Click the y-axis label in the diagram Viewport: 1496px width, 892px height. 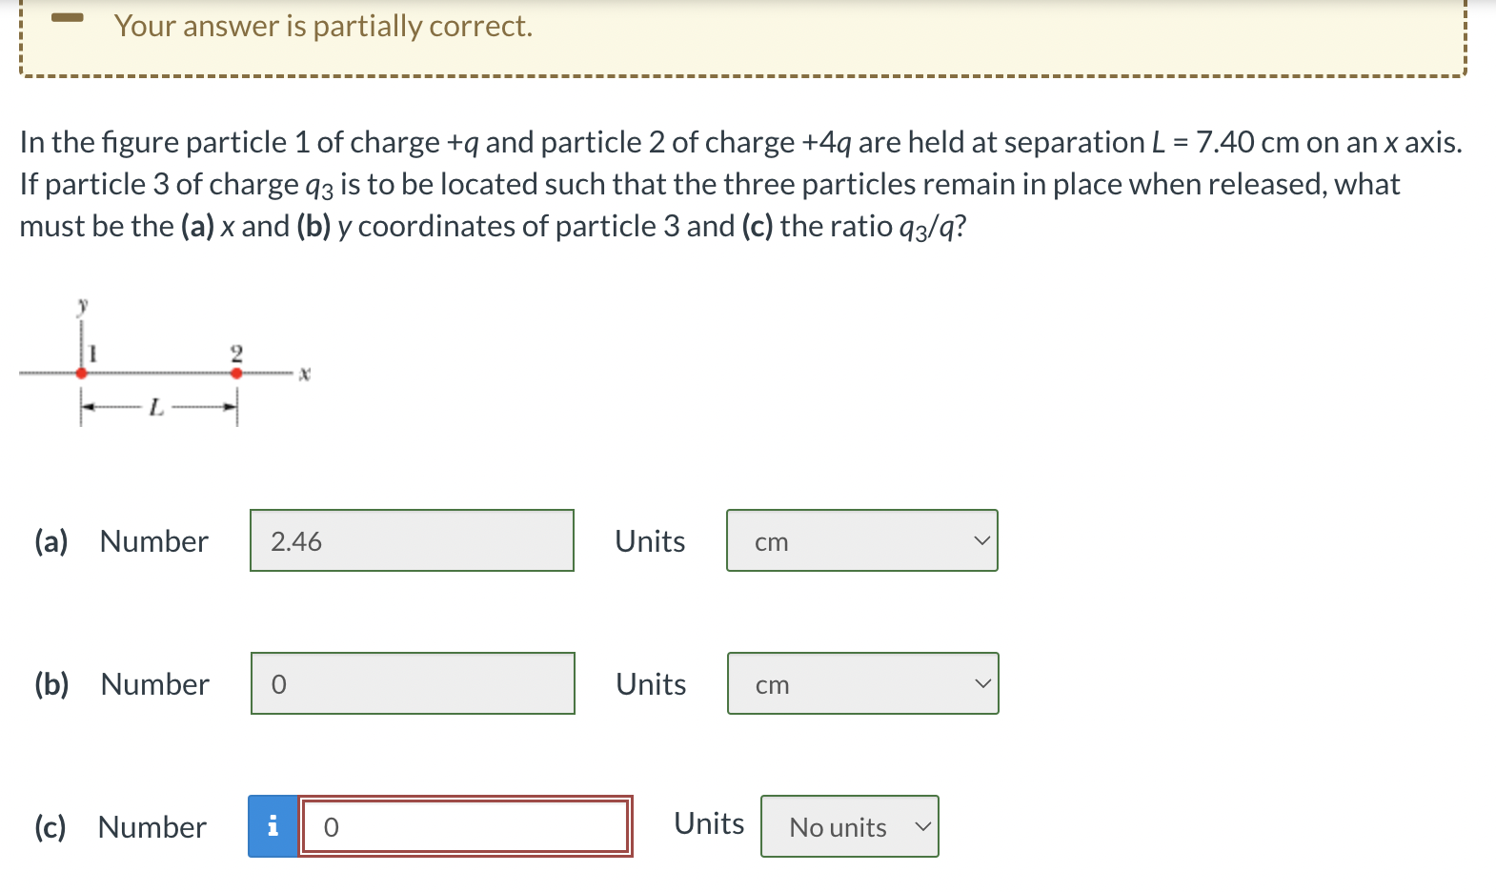[81, 305]
